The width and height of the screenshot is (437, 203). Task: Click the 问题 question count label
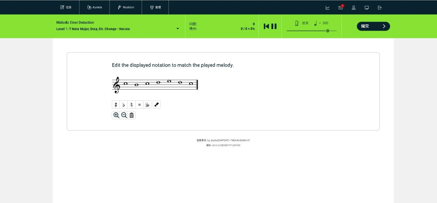(193, 24)
